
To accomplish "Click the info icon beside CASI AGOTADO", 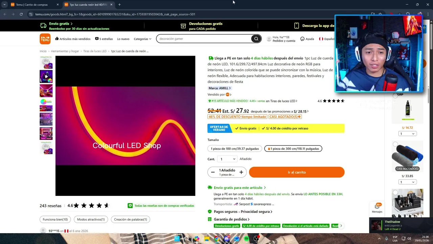I will pyautogui.click(x=299, y=117).
